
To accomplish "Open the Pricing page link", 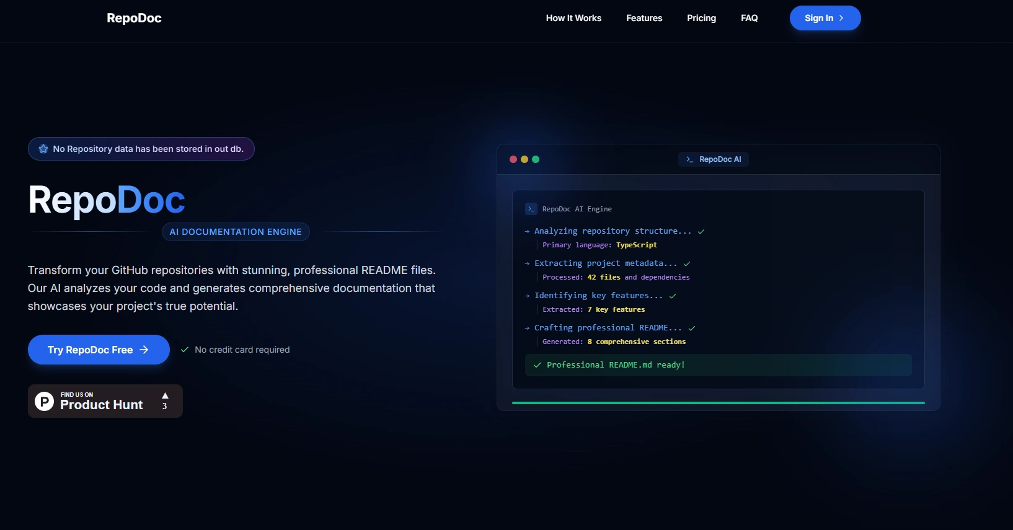I will point(701,18).
